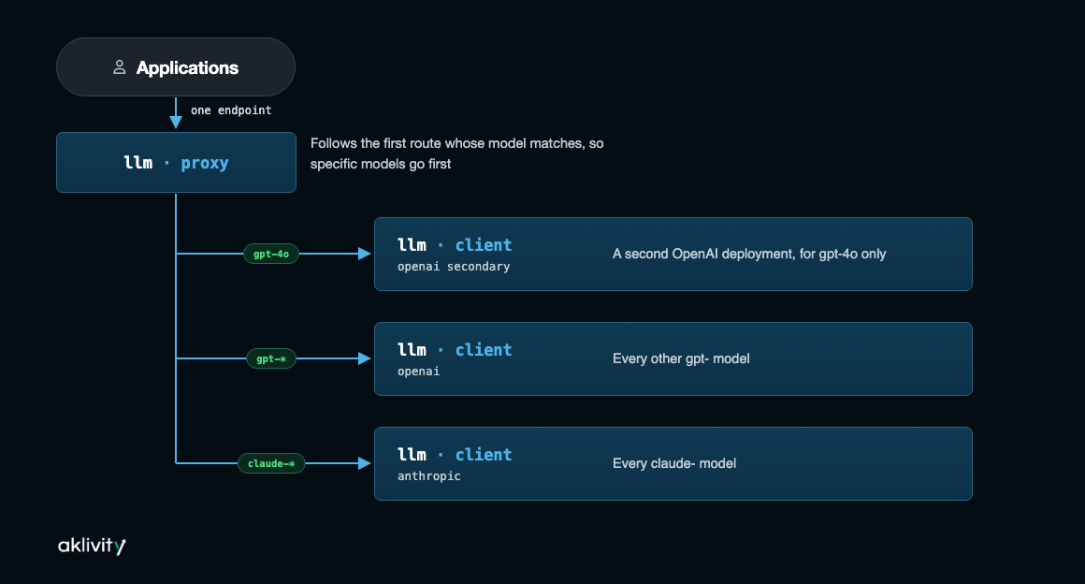
Task: Click 'Every claude- model' text
Action: coord(674,463)
